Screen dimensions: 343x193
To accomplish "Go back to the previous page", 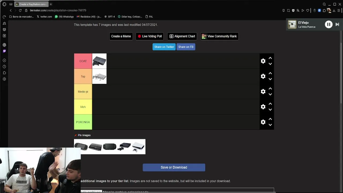I will coord(11,10).
